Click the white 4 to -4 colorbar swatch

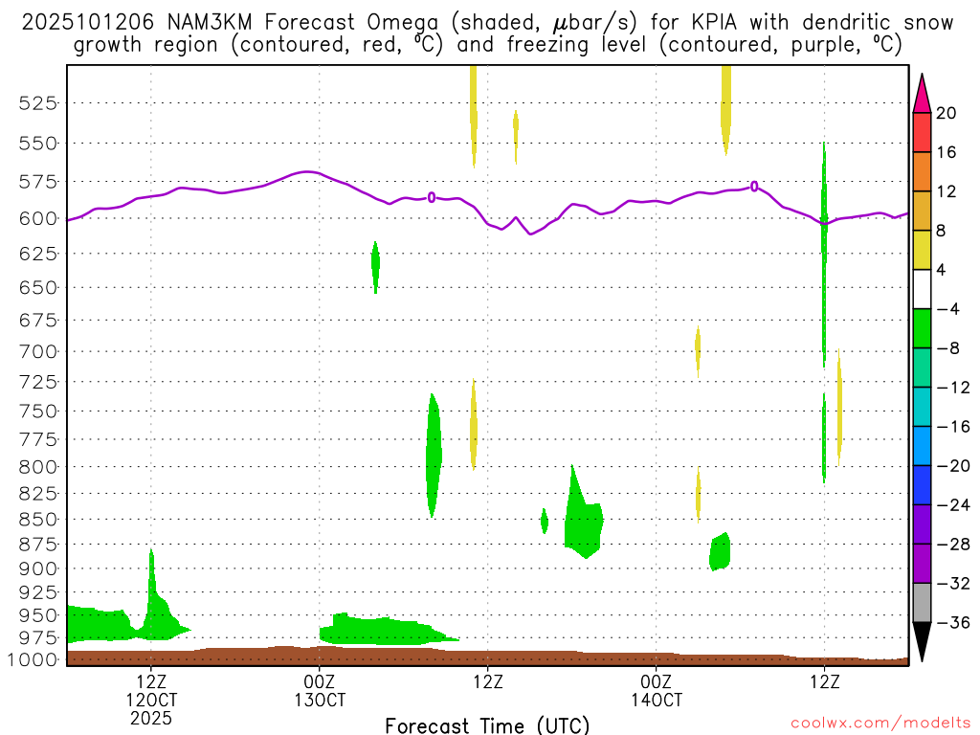(922, 289)
